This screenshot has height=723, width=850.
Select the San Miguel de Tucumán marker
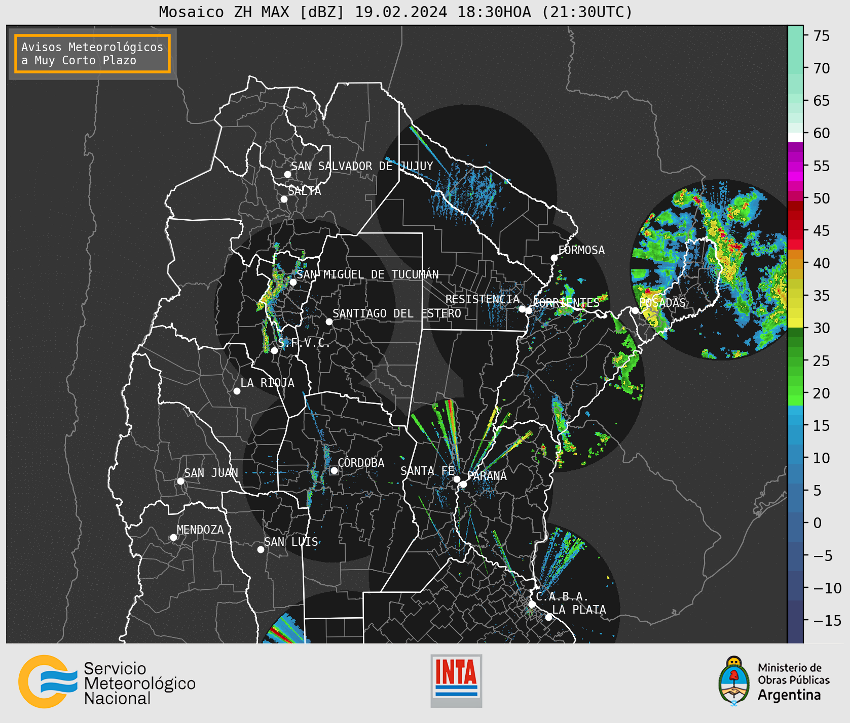coord(292,282)
